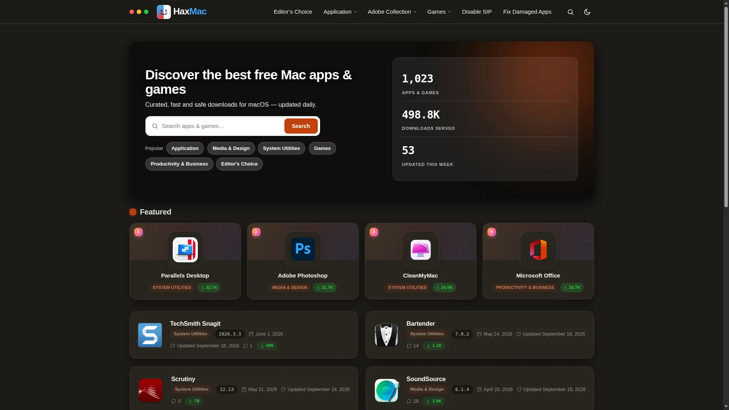Screen dimensions: 729x410
Task: Click the CleanMyMac 24.9K download badge
Action: [x=444, y=288]
